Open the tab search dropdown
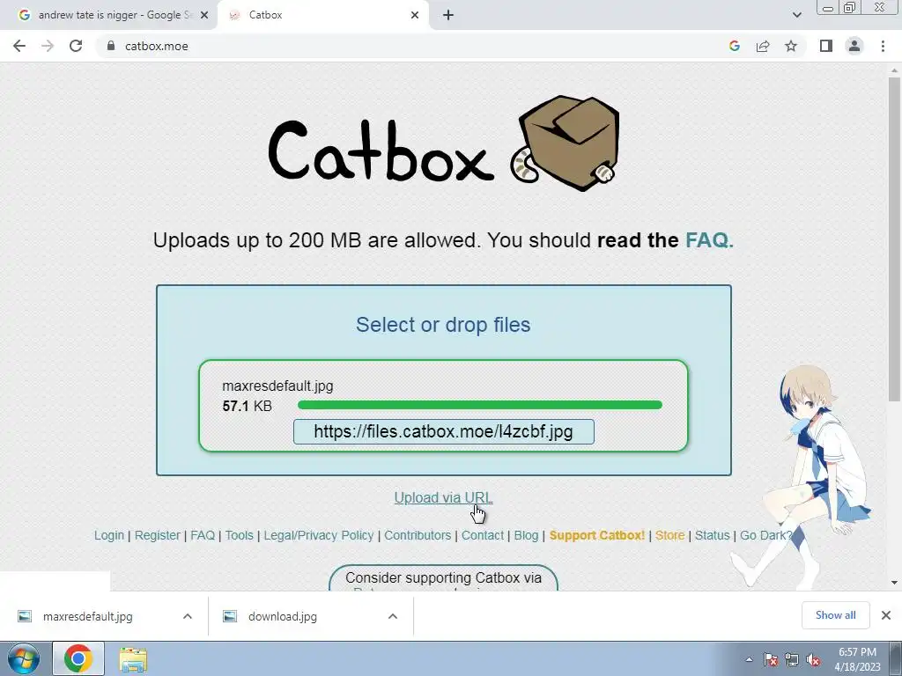 pyautogui.click(x=796, y=15)
